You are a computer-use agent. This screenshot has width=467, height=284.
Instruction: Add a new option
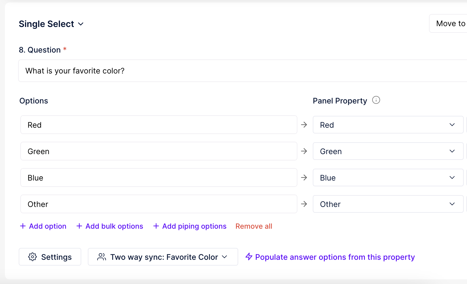[x=43, y=226]
